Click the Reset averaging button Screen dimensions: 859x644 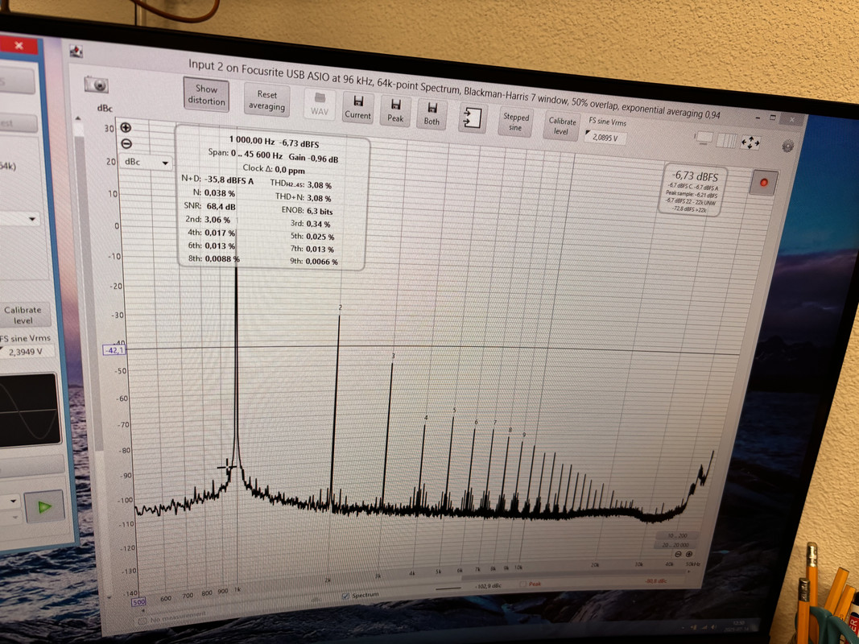(266, 100)
